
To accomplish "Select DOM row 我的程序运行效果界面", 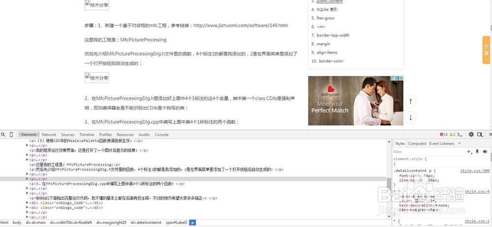I will coord(89,150).
